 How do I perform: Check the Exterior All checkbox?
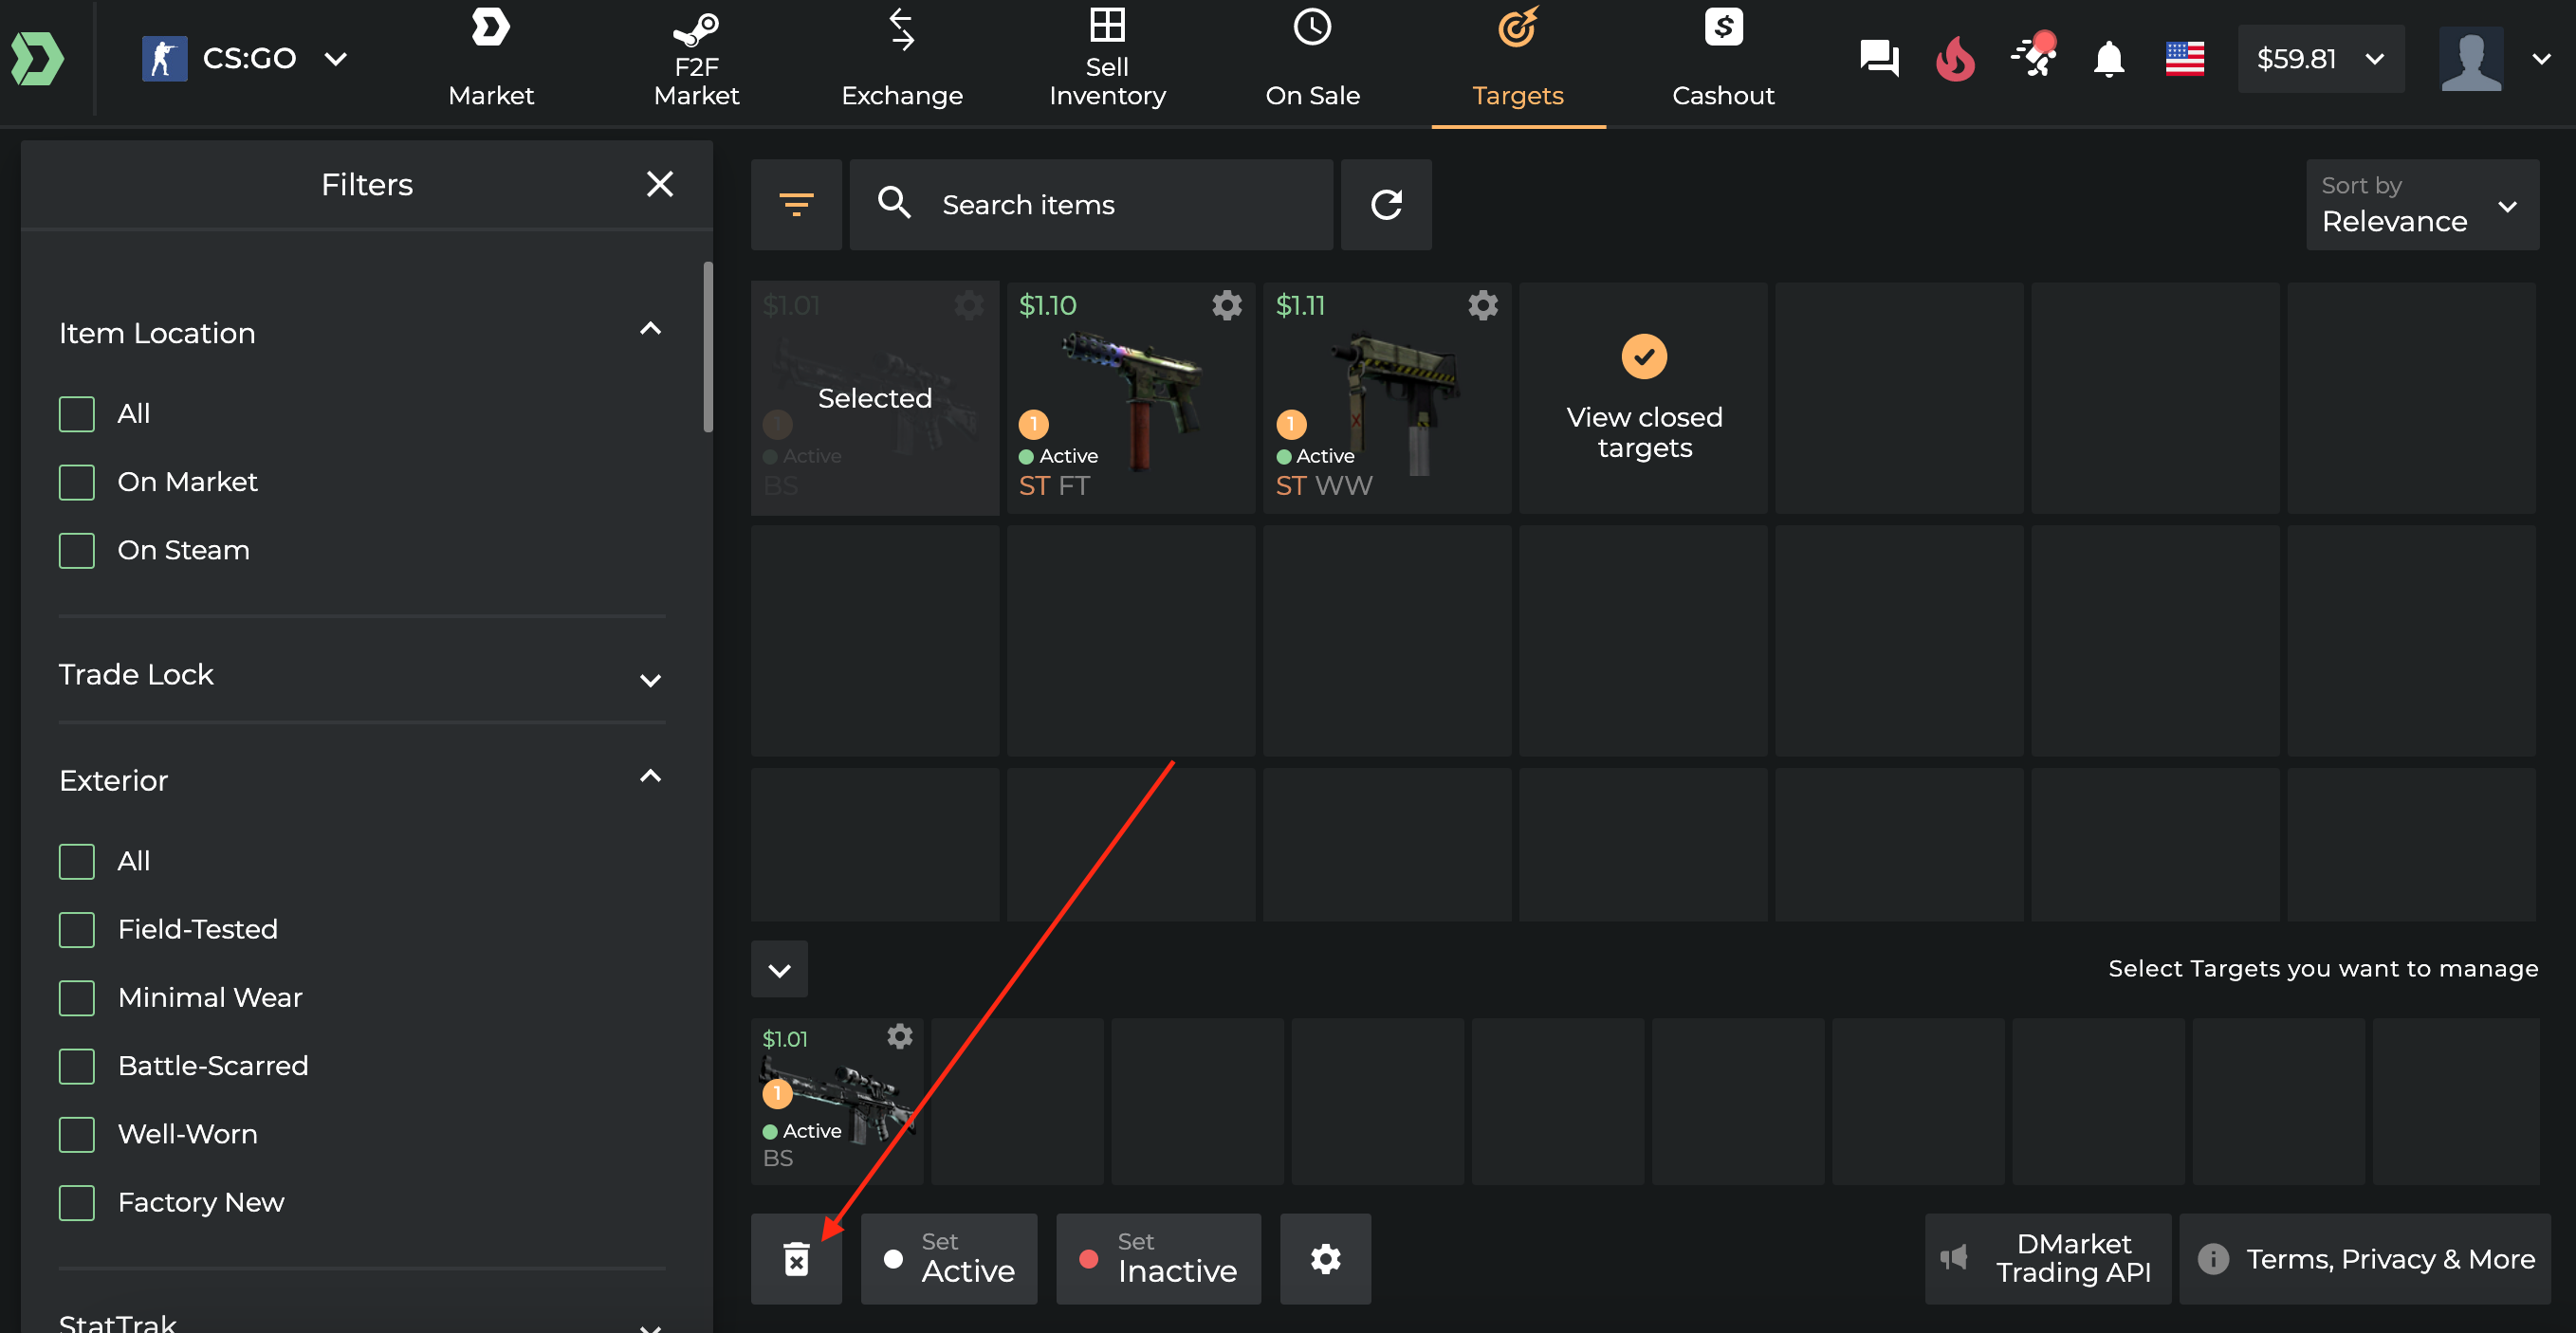(77, 862)
